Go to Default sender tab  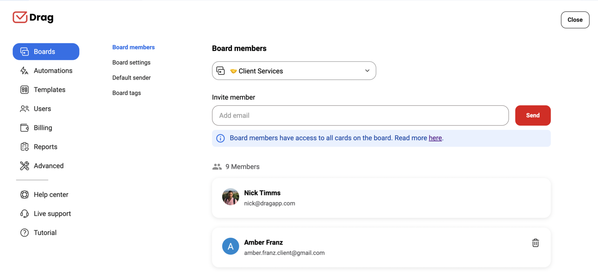(x=132, y=78)
